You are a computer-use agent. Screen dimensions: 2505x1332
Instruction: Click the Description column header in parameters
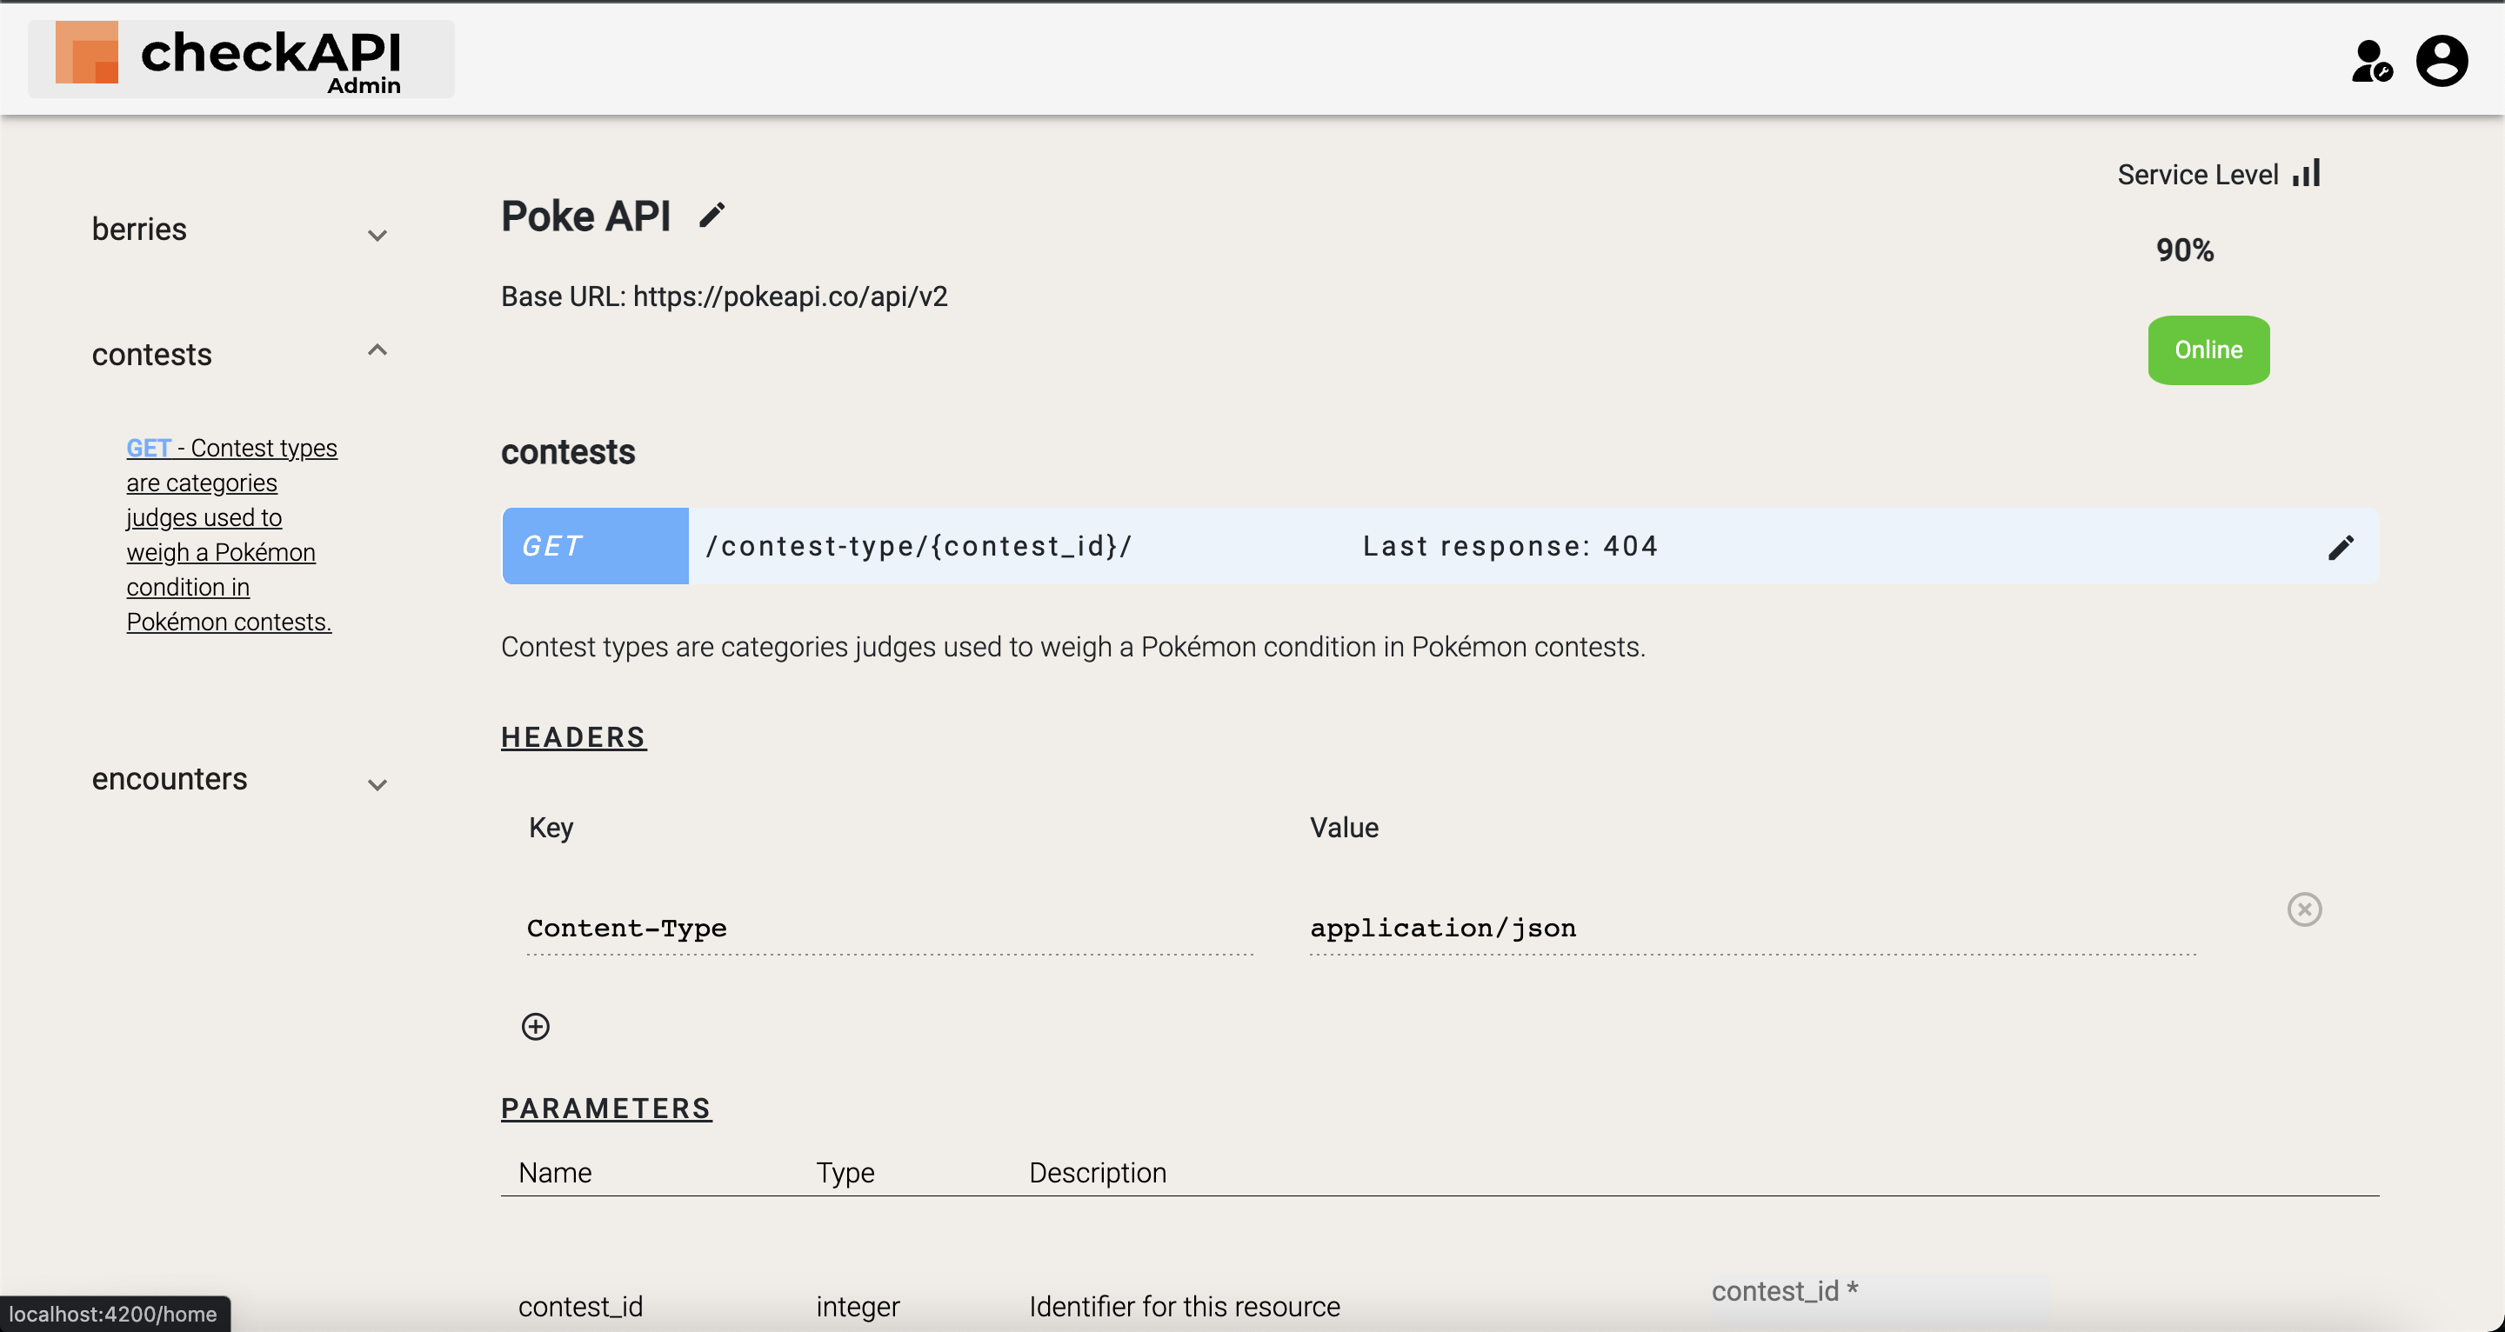click(1098, 1173)
